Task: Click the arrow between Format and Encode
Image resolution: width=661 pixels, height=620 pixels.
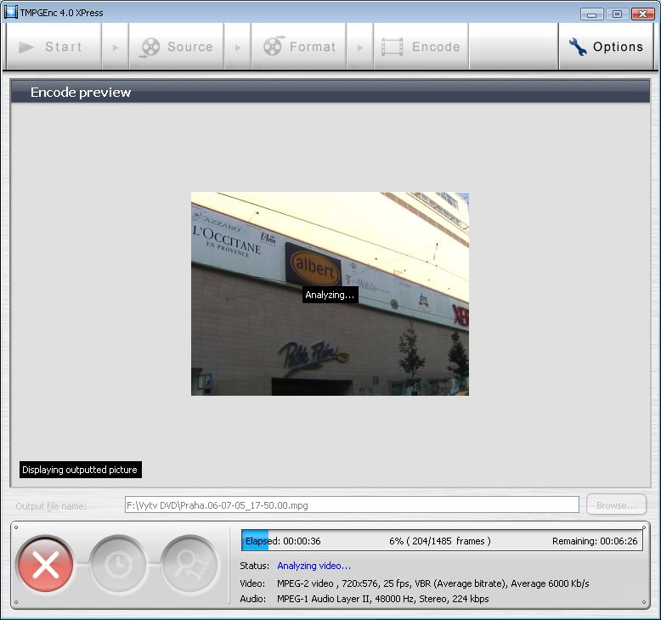Action: [x=359, y=47]
